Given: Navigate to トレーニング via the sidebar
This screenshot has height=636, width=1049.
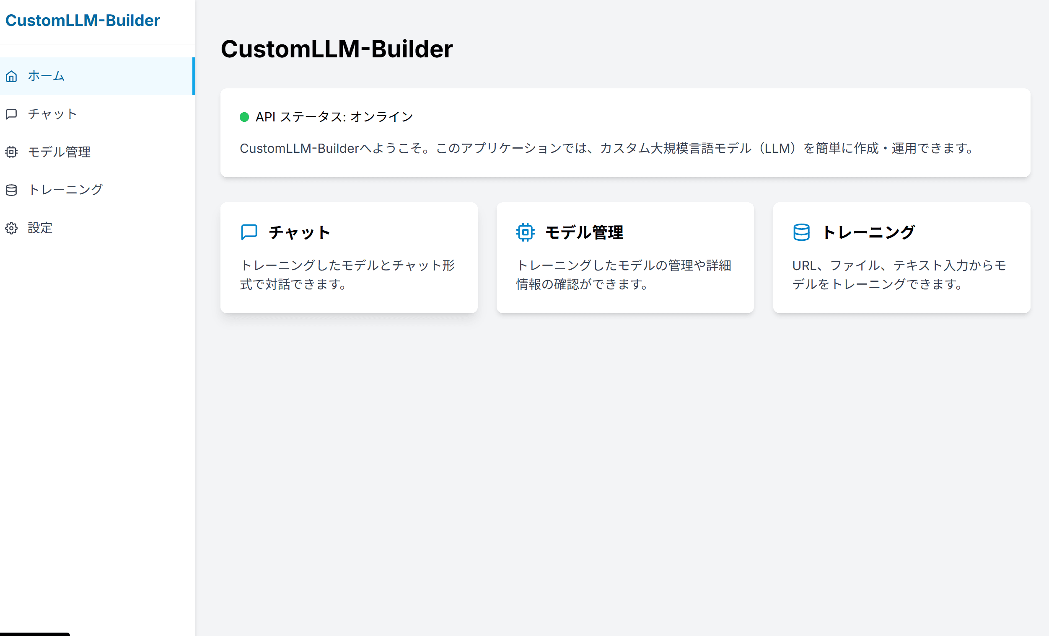Looking at the screenshot, I should click(x=65, y=190).
